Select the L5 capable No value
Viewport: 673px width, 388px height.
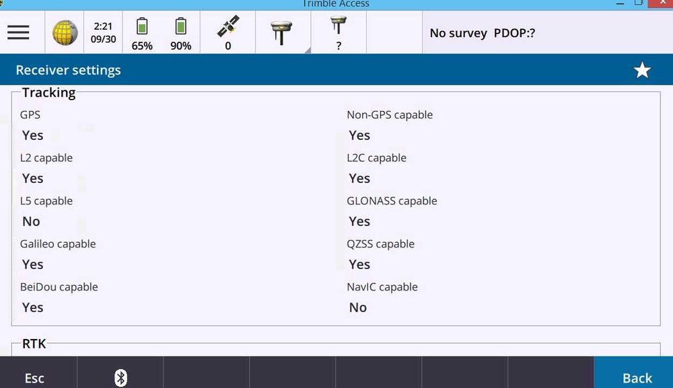pyautogui.click(x=31, y=222)
